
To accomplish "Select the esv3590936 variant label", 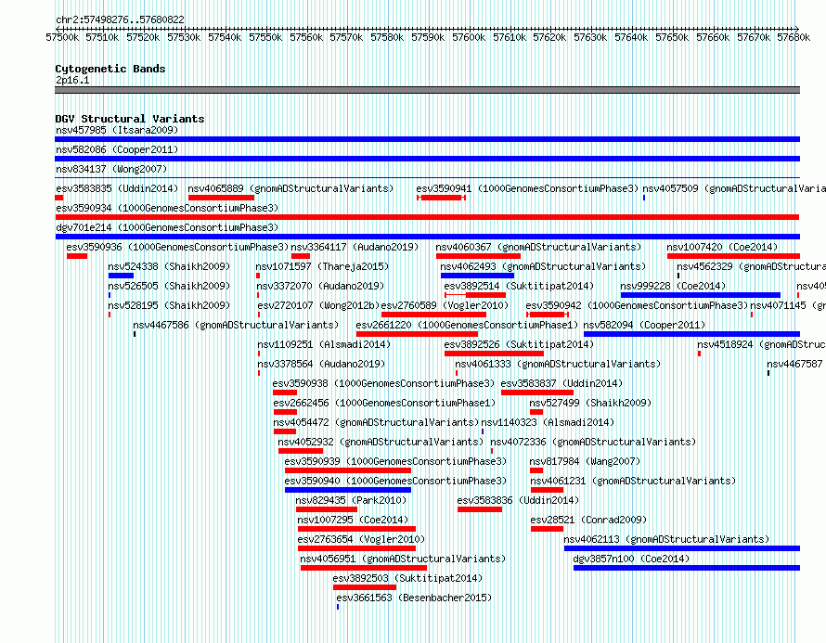I will pos(177,247).
